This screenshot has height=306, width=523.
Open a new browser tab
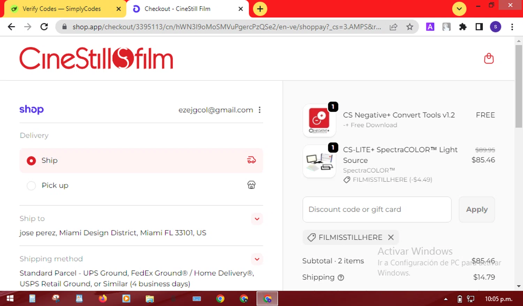pyautogui.click(x=260, y=9)
